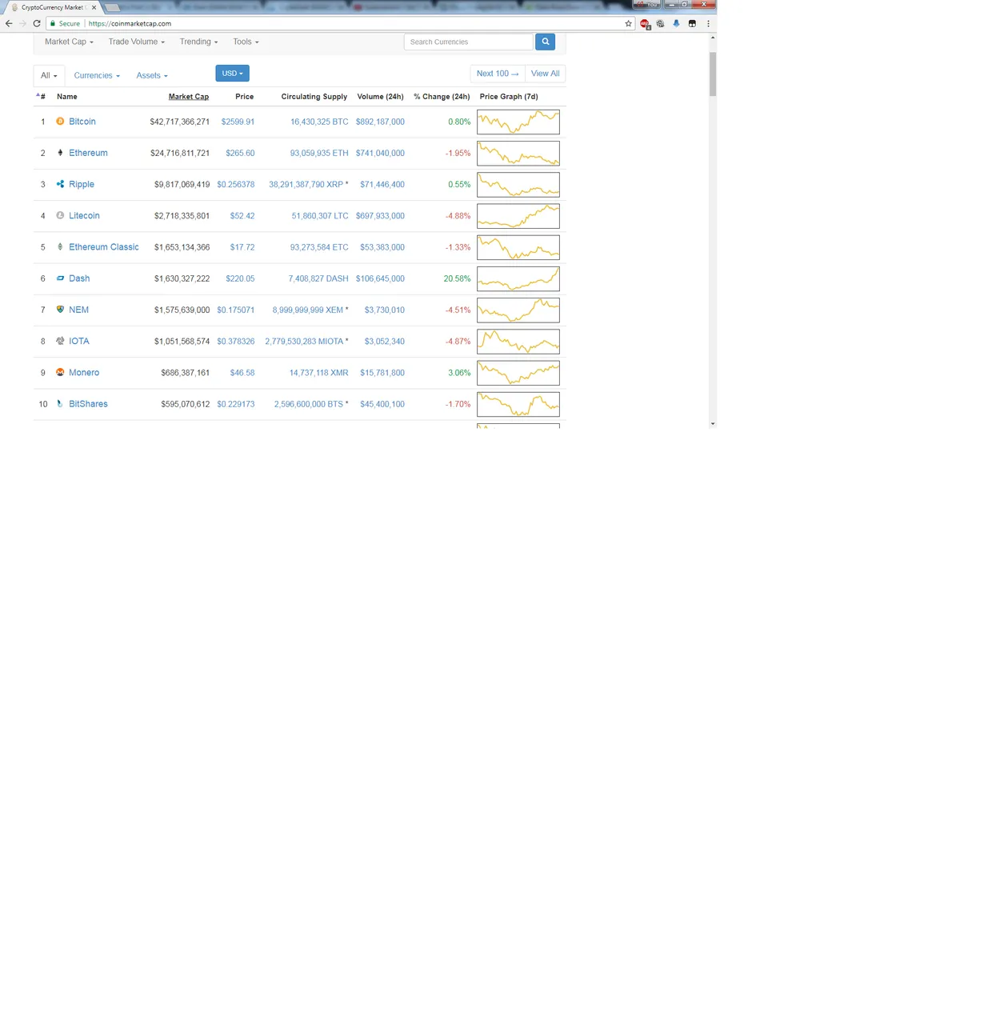Click Bitcoin volume $892,187,000
The width and height of the screenshot is (996, 1024).
[x=380, y=122]
